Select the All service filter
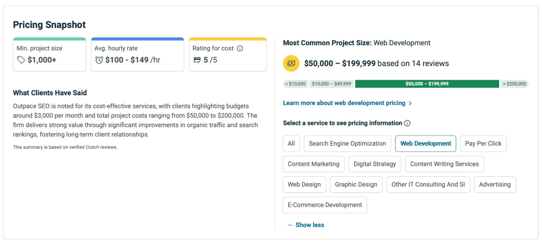The image size is (542, 247). click(x=291, y=143)
